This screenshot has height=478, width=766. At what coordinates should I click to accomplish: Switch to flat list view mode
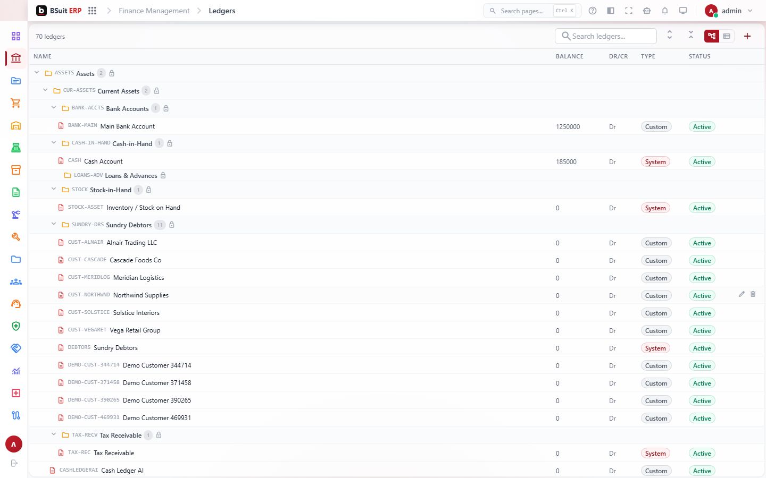727,36
